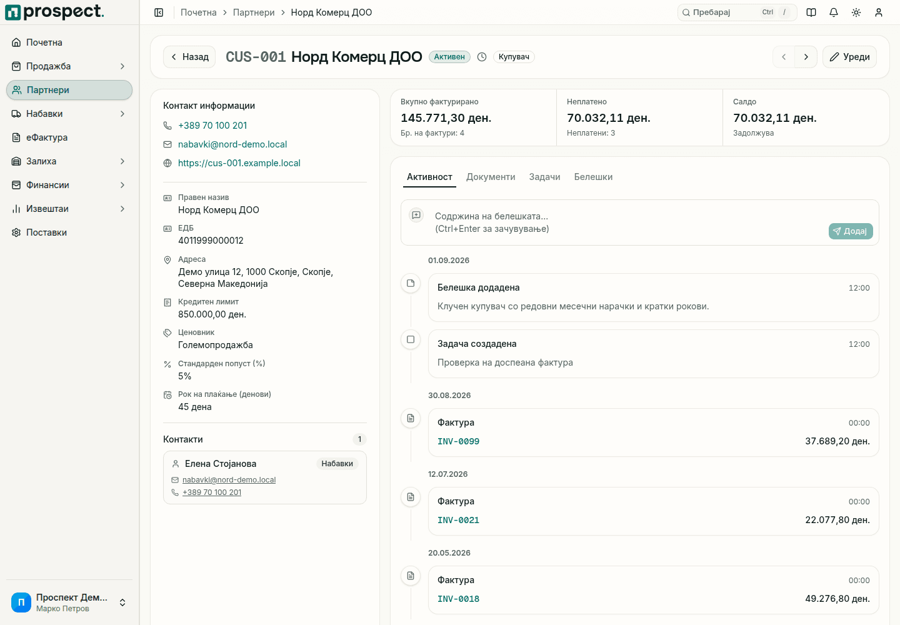The height and width of the screenshot is (625, 900).
Task: Click the Додај note button
Action: tap(851, 231)
